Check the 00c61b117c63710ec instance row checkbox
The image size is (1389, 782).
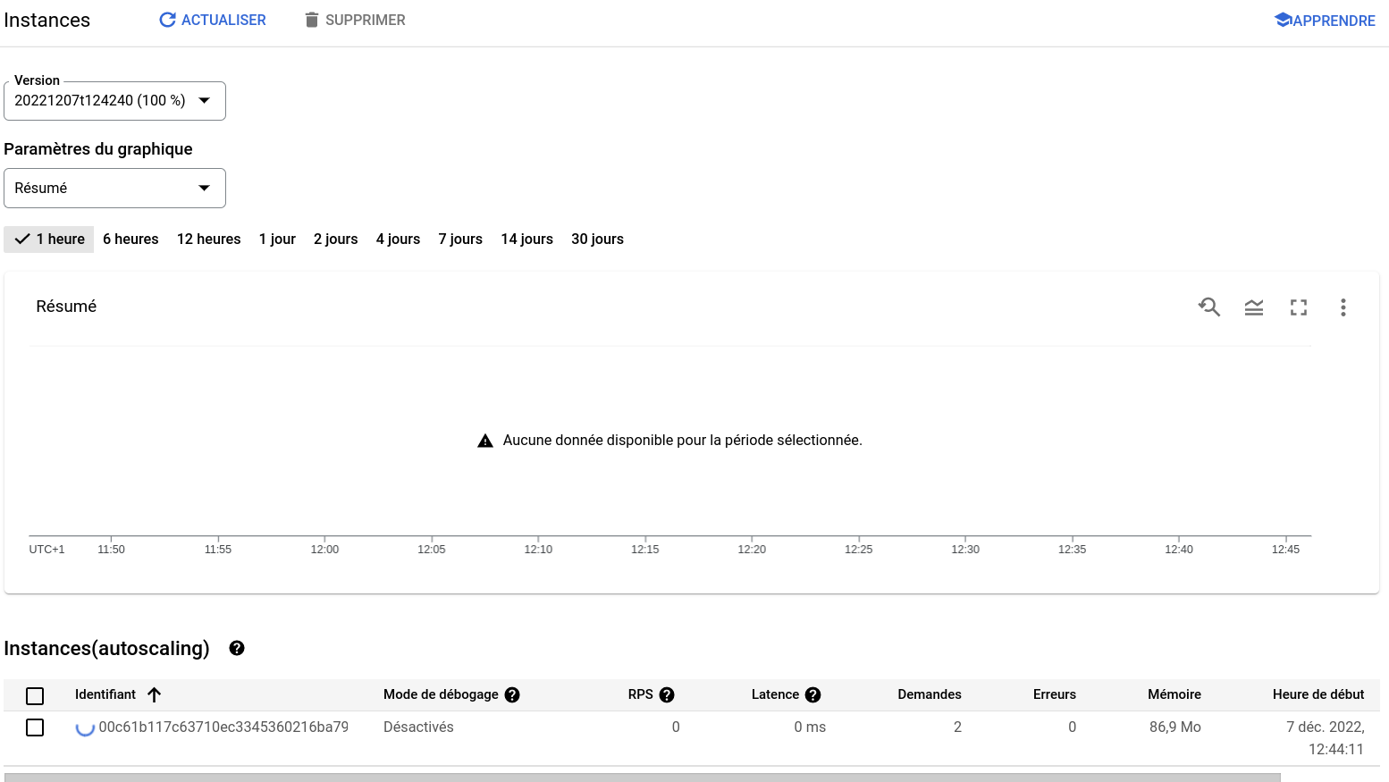click(x=35, y=727)
